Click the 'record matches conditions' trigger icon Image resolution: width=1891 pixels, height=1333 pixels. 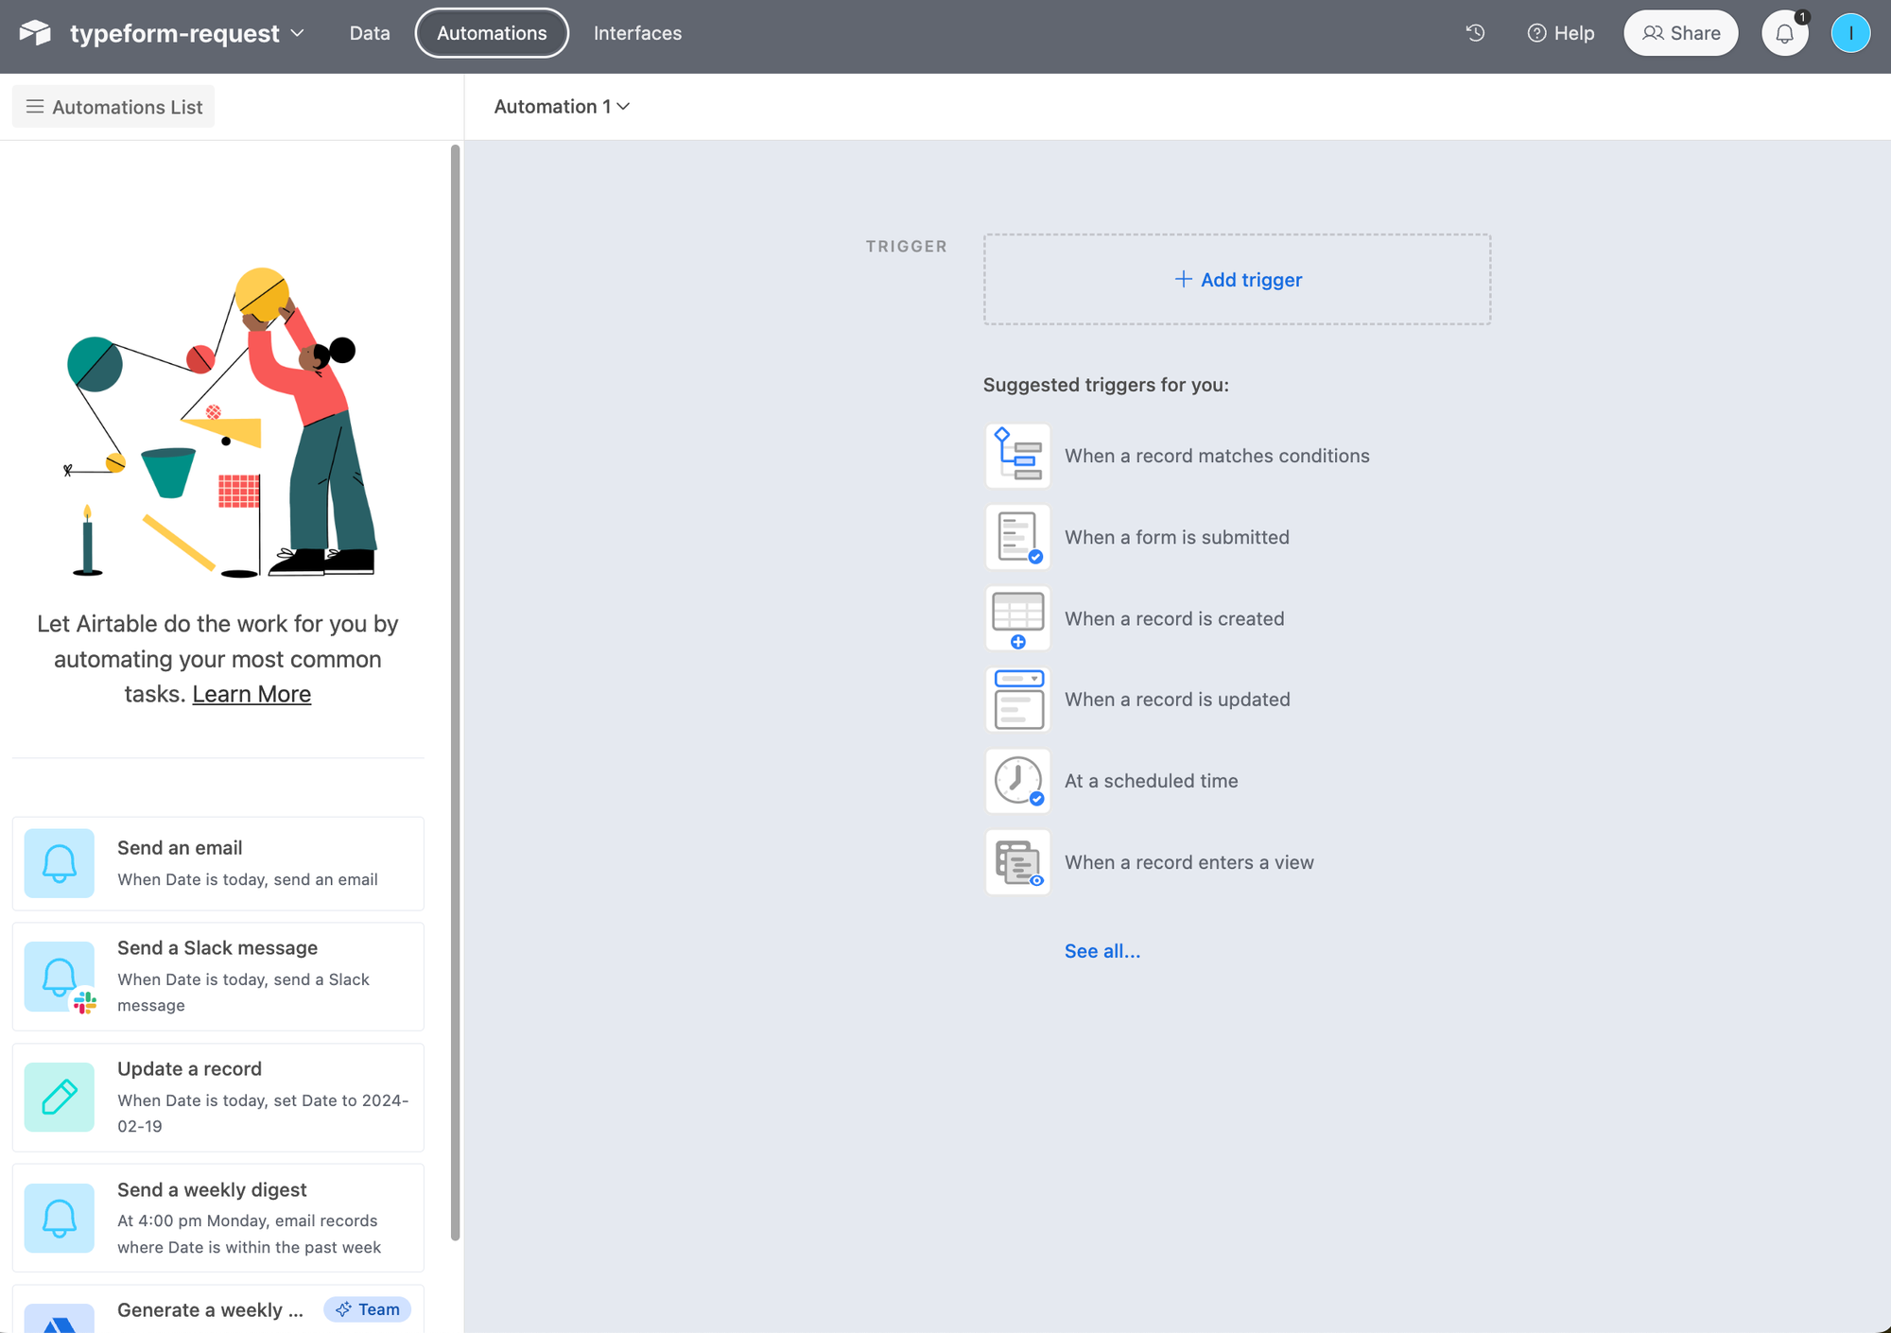[x=1017, y=456]
